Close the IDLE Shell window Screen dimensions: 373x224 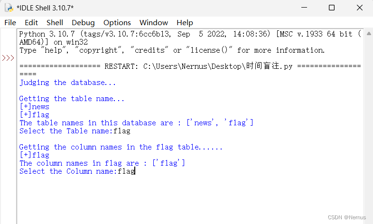pyautogui.click(x=360, y=8)
